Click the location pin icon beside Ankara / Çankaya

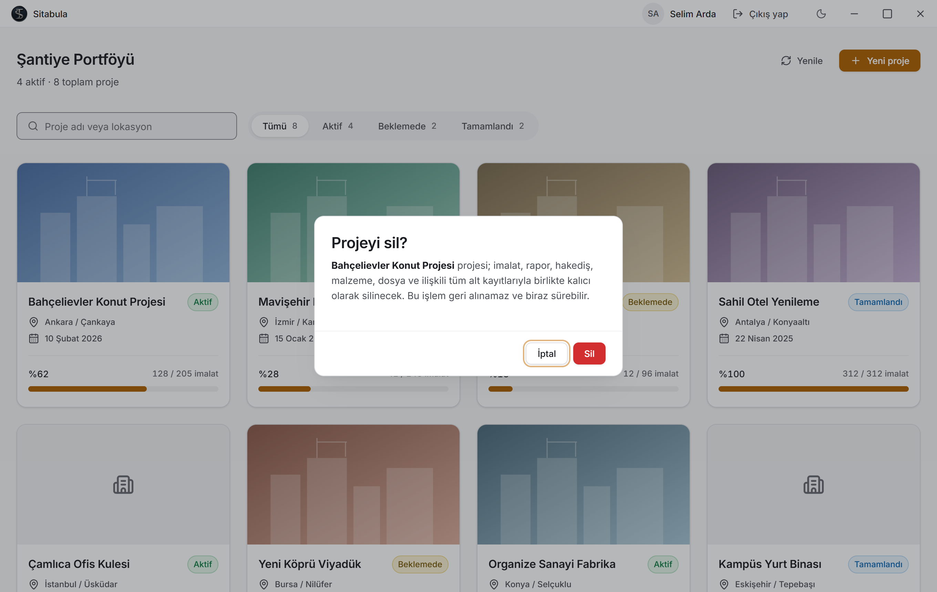pos(34,322)
